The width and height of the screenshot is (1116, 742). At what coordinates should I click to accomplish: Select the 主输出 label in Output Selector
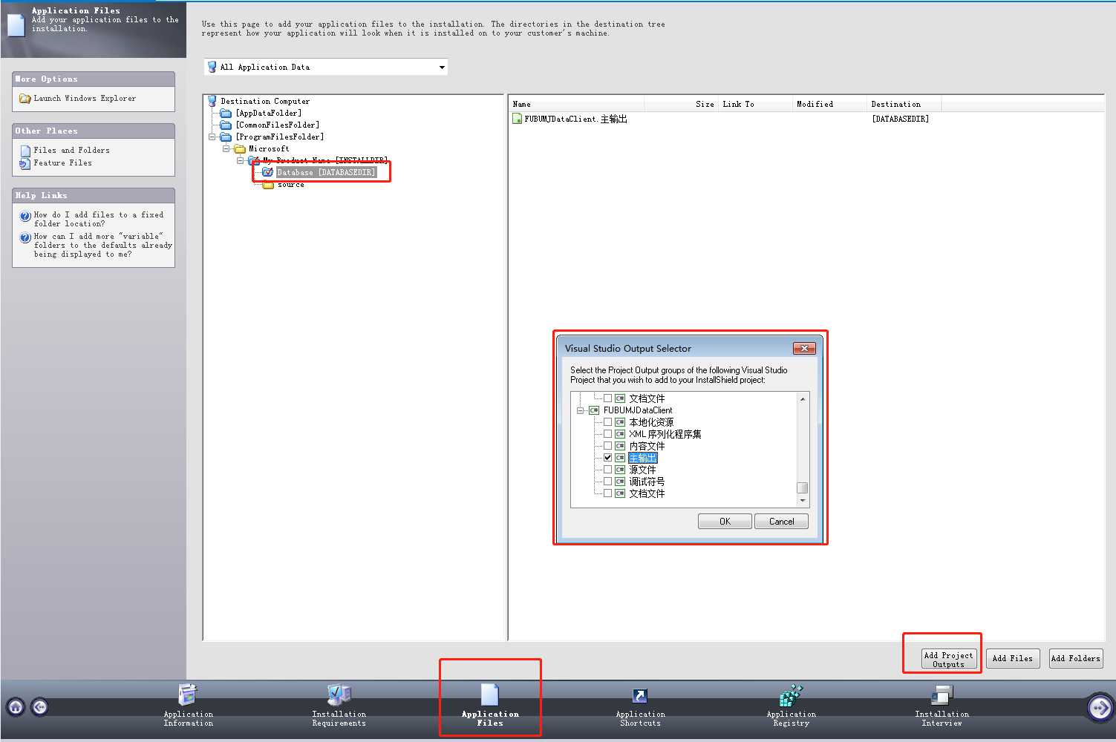click(x=643, y=458)
